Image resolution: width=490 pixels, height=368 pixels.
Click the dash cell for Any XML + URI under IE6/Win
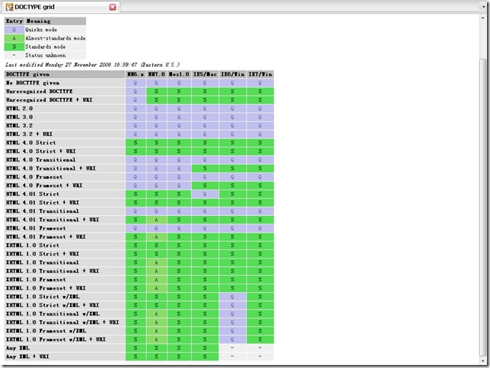(233, 357)
